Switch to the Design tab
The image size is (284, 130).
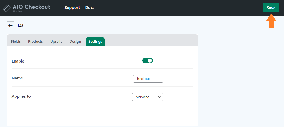[x=75, y=41]
